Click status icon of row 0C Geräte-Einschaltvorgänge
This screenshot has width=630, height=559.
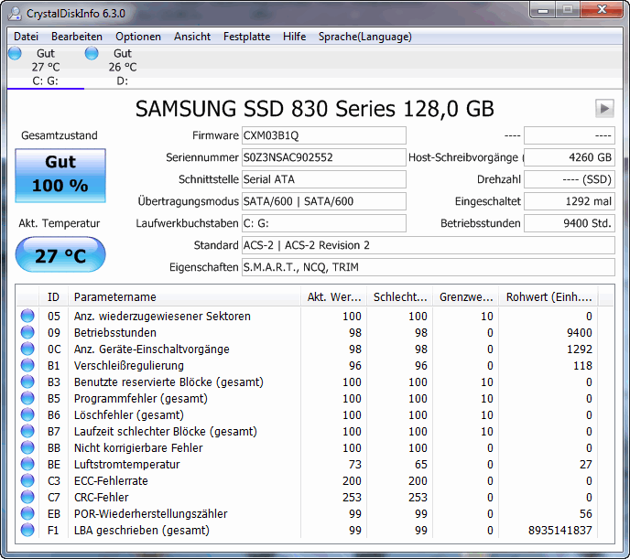coord(27,349)
